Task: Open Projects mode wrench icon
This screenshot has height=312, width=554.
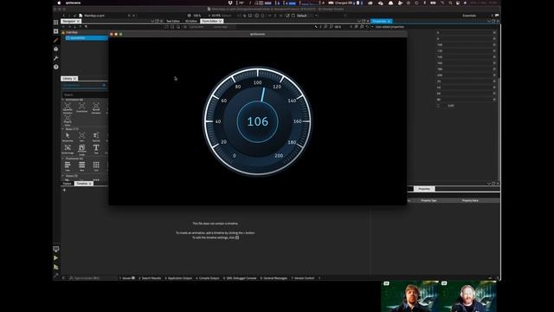Action: click(x=55, y=58)
